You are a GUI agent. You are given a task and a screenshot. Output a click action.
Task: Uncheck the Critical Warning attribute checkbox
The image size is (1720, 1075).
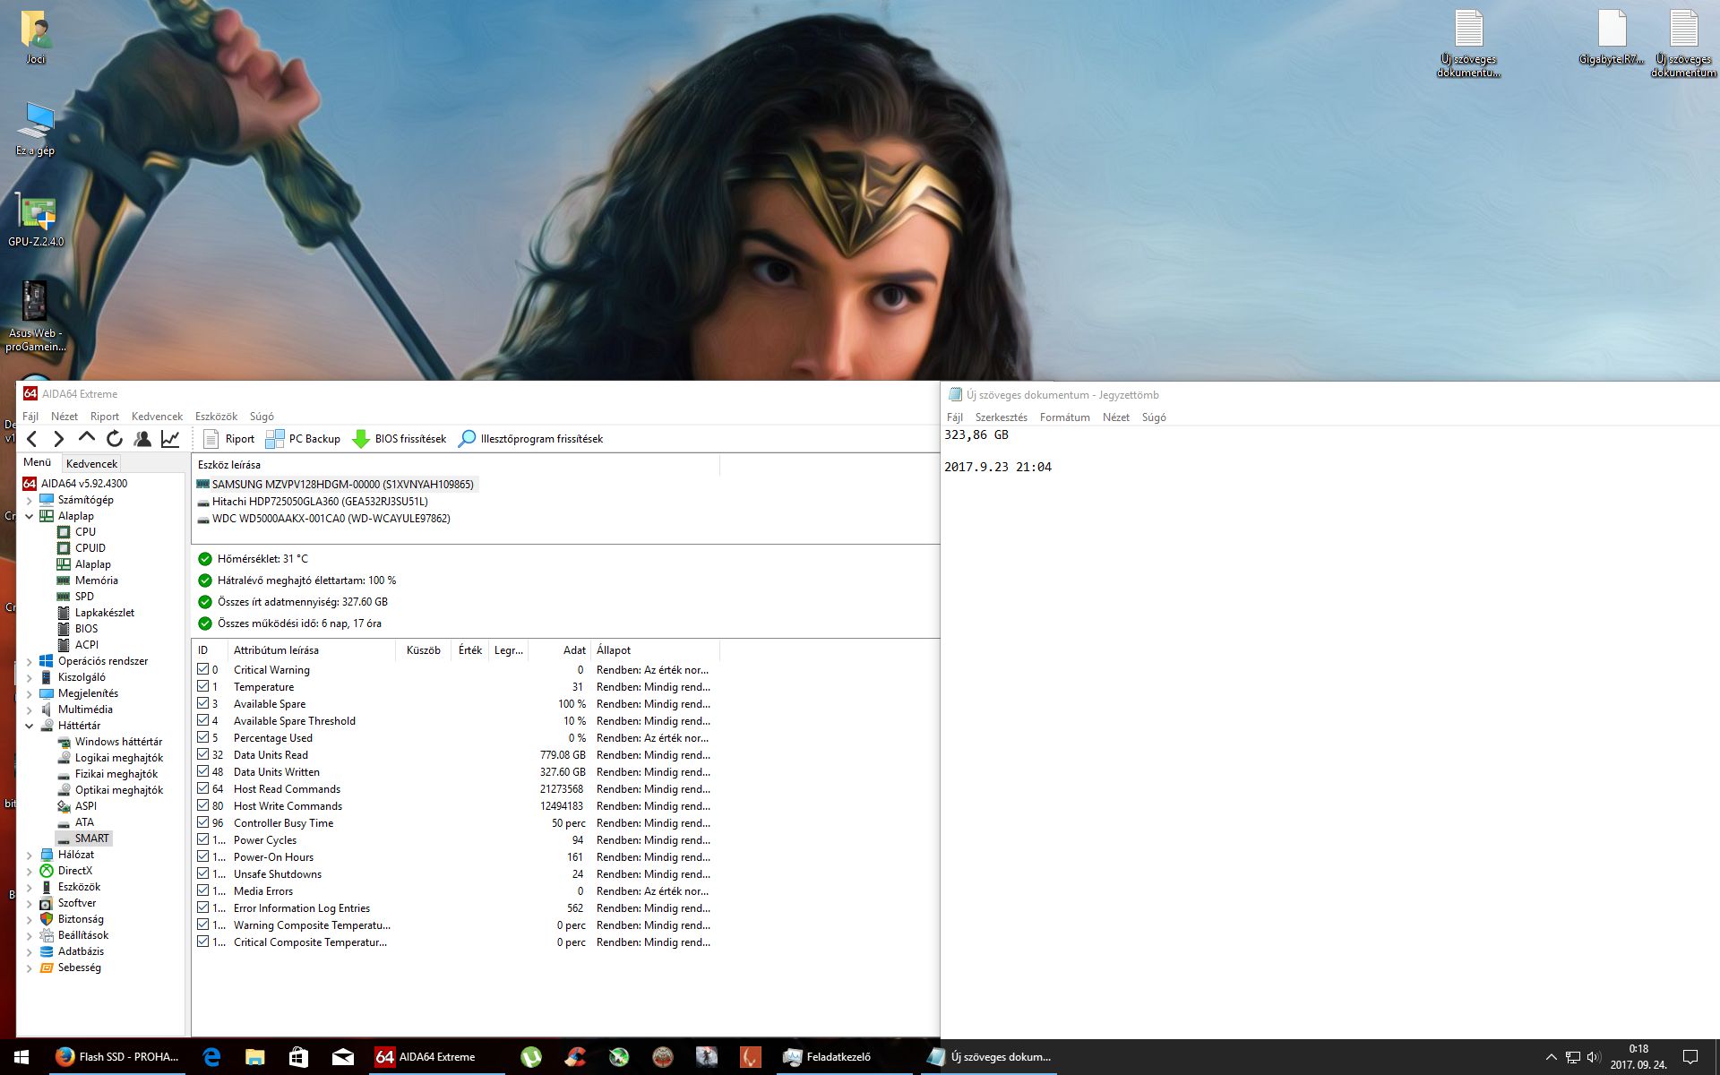click(x=203, y=669)
